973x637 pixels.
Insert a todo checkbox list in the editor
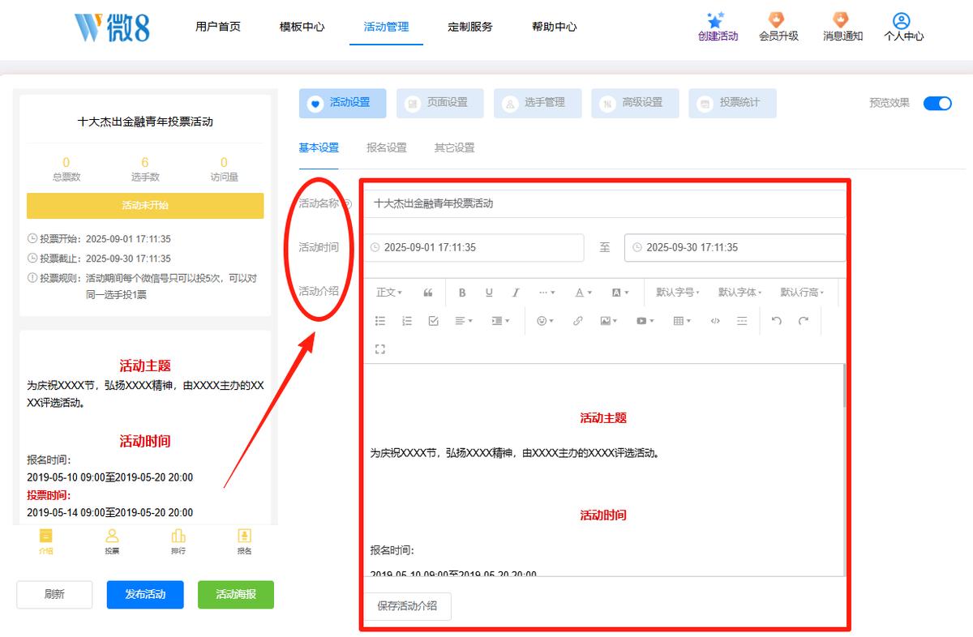point(434,321)
